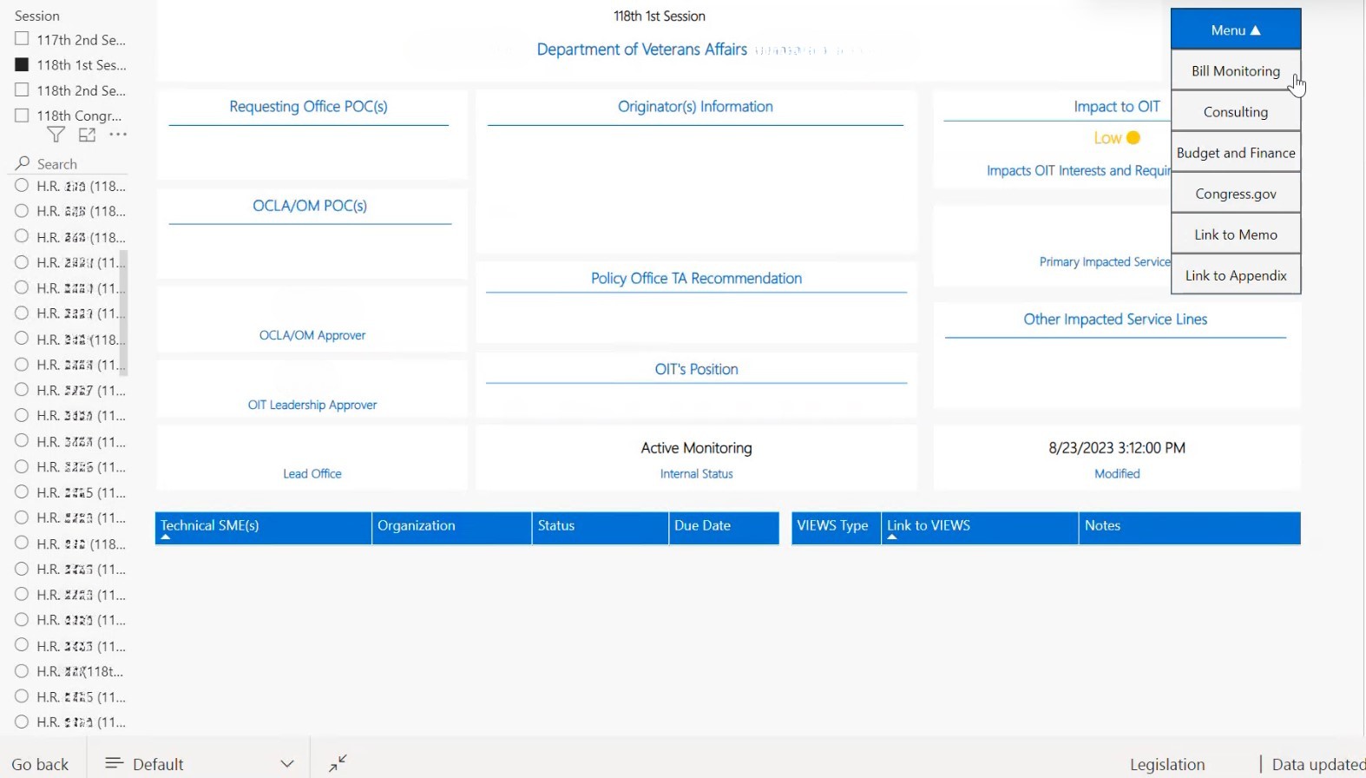This screenshot has width=1366, height=778.
Task: Open the Congress.gov menu entry
Action: pyautogui.click(x=1236, y=193)
